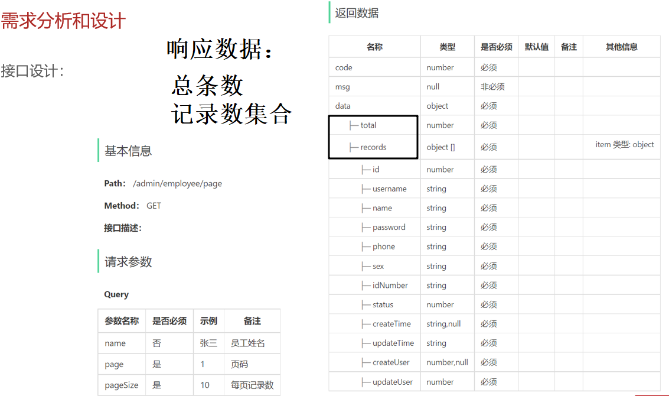This screenshot has height=396, width=669.
Task: Select the name field under records
Action: (x=382, y=208)
